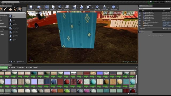Select the Cone geometry brush
The width and height of the screenshot is (171, 96).
pyautogui.click(x=17, y=20)
